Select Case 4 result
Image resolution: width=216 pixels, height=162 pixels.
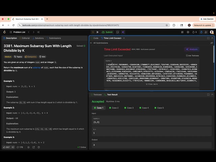(x=144, y=108)
